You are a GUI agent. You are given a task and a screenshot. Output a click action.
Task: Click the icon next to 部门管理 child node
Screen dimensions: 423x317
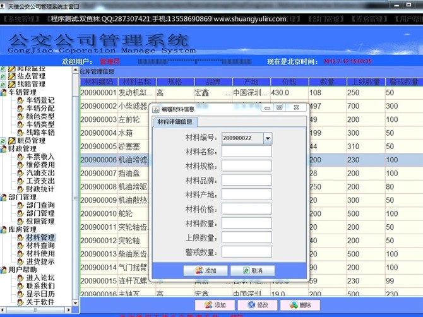20,213
